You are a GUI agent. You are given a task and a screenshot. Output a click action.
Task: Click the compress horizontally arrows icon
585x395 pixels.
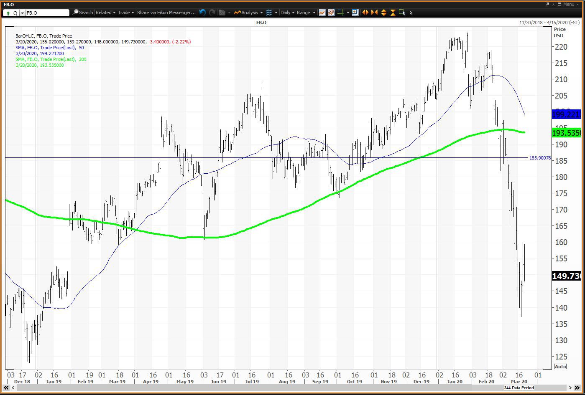coord(374,13)
